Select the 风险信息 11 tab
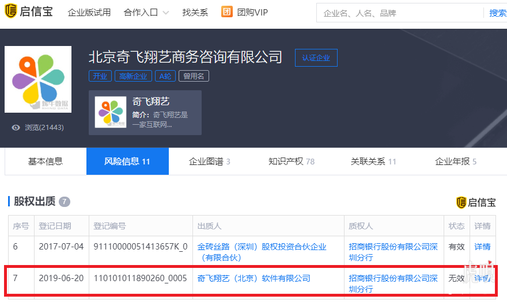This screenshot has height=307, width=507. click(127, 161)
